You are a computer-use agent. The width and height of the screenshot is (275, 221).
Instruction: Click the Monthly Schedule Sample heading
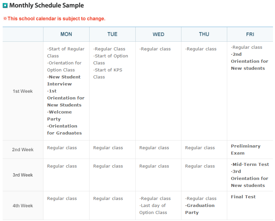tap(46, 5)
